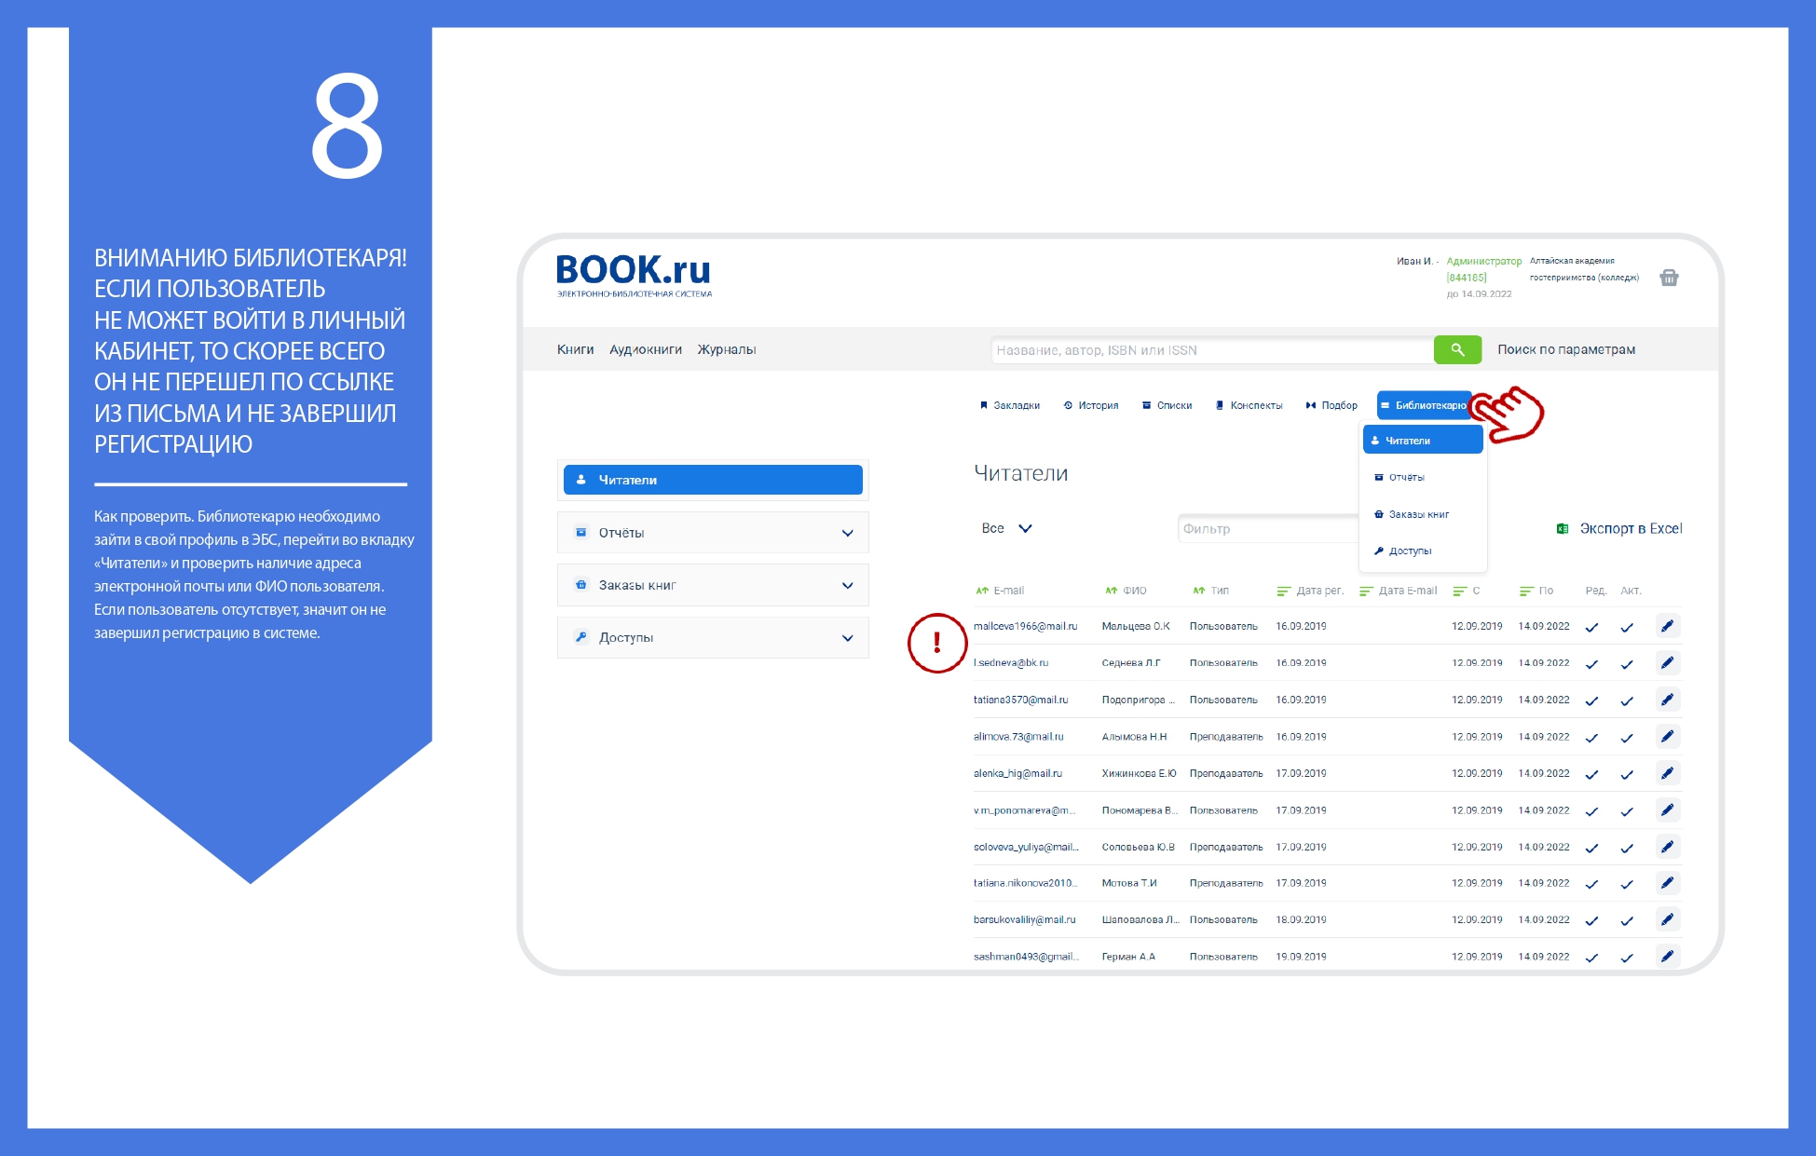Click the green search magnifier button
Image resolution: width=1816 pixels, height=1156 pixels.
tap(1457, 349)
